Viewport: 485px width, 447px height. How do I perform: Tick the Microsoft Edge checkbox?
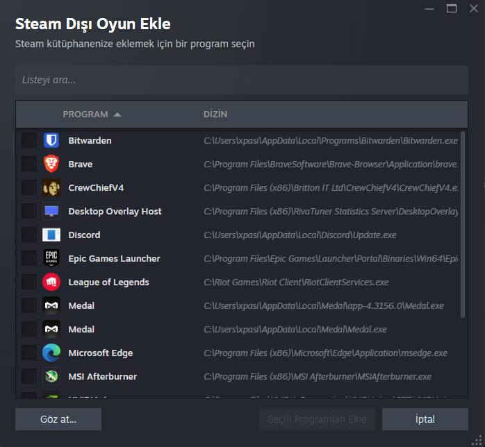click(x=29, y=353)
